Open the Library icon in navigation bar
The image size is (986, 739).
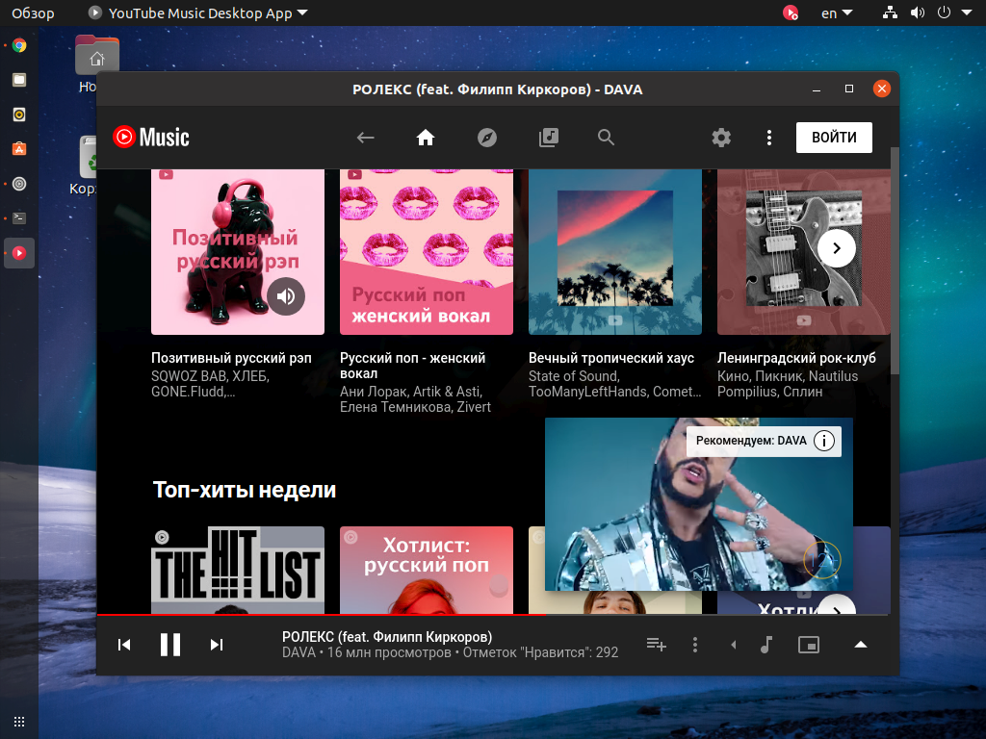(x=548, y=138)
